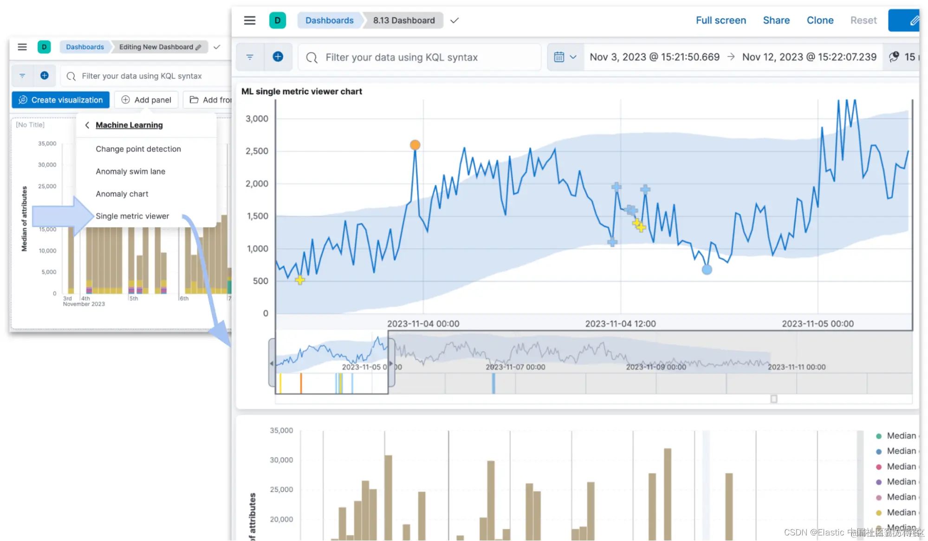Add a filter with the plus icon
This screenshot has height=541, width=928.
pyautogui.click(x=278, y=57)
